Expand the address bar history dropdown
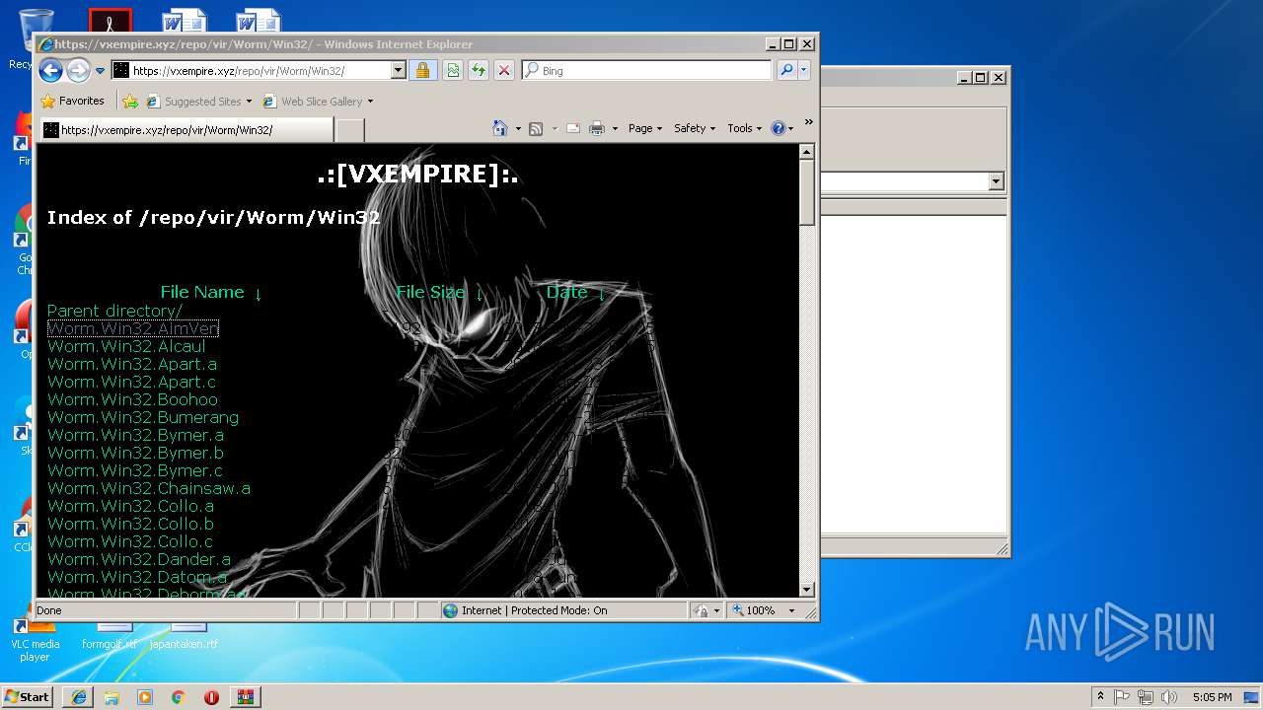The image size is (1263, 710). click(x=399, y=71)
